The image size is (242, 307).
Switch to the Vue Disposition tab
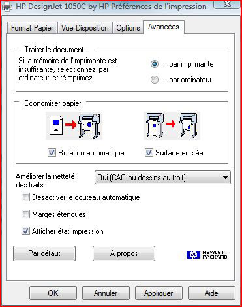pos(85,28)
